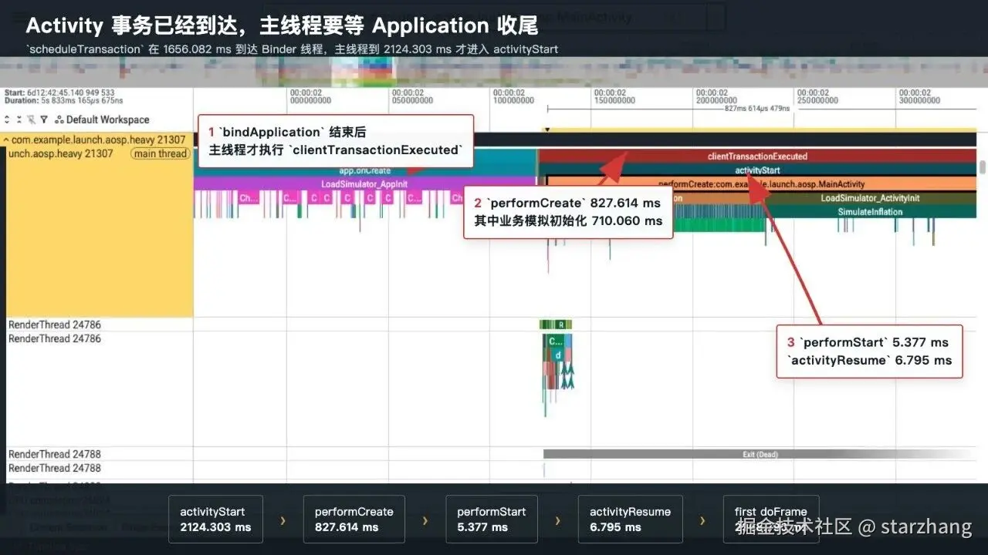Viewport: 988px width, 555px height.
Task: Click the 200000000 time ruler label
Action: pyautogui.click(x=716, y=100)
